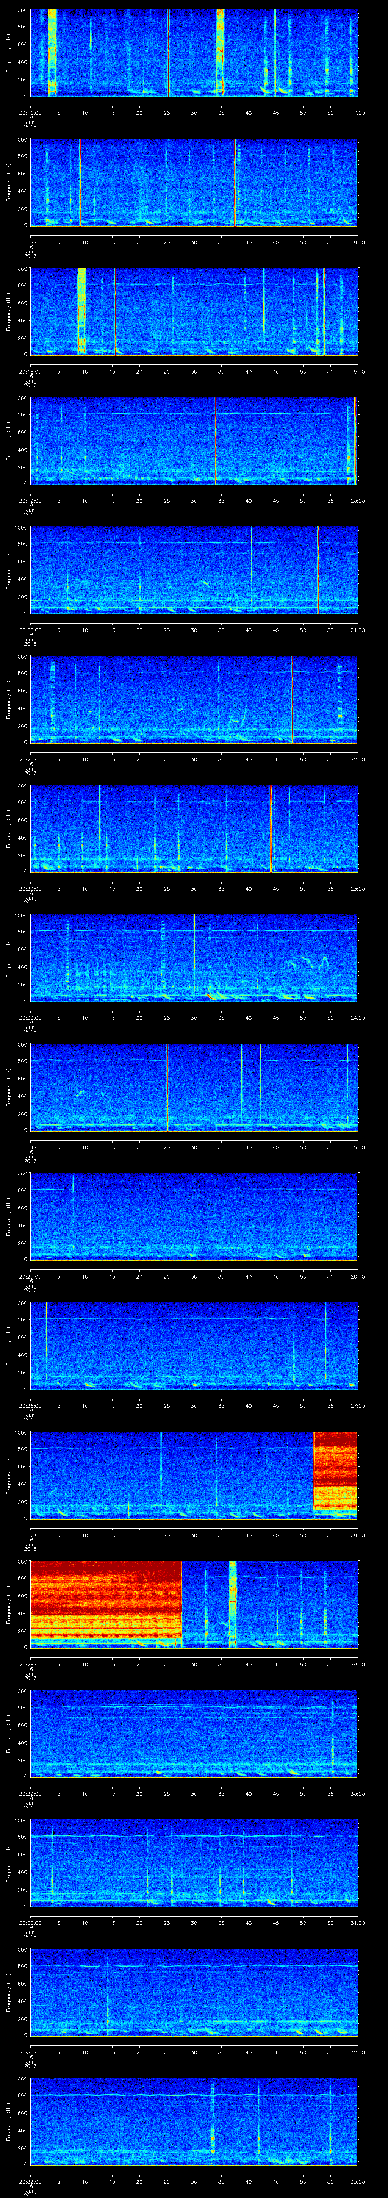The image size is (388, 2198).
Task: Click the Frequency (Hz) axis title of the 20:16:00 panel
Action: click(x=9, y=53)
